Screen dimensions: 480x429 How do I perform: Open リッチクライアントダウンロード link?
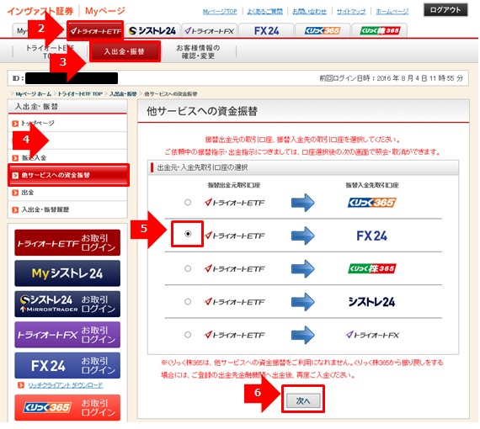[x=66, y=385]
